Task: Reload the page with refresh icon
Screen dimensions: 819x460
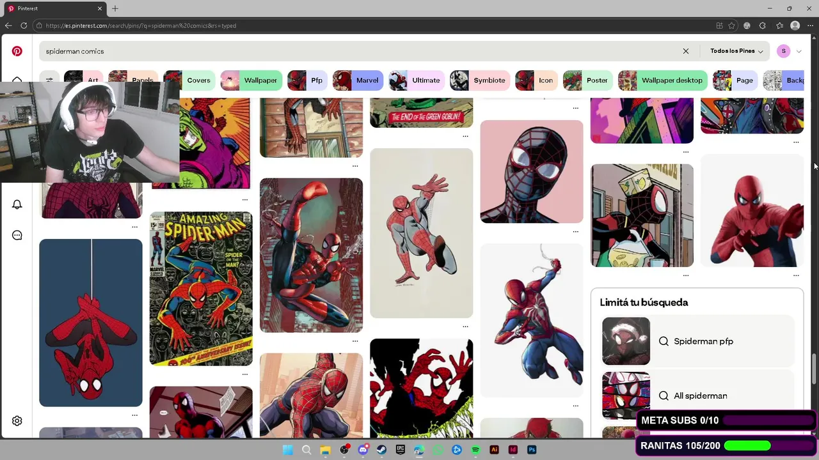Action: pos(24,26)
